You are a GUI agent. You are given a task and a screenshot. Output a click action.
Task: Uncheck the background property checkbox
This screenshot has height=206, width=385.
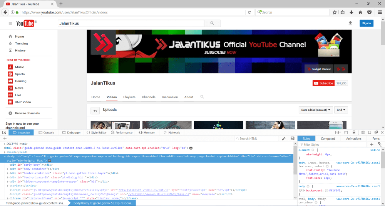[x=301, y=190]
